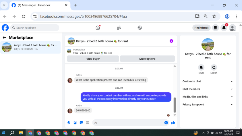Close the Messenger browser tab

(x=66, y=5)
